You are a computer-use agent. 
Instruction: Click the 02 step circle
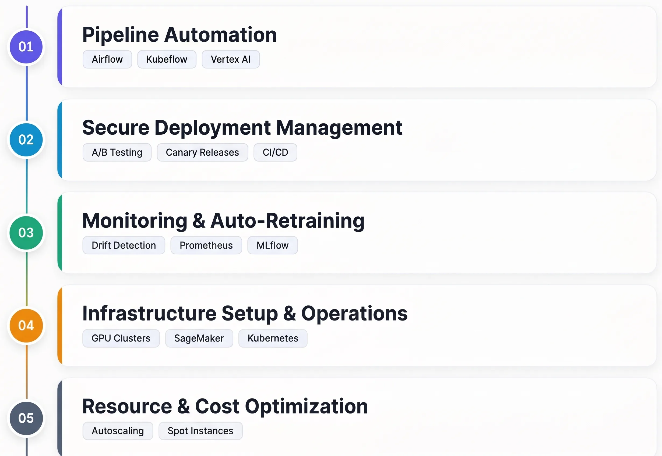pos(26,140)
